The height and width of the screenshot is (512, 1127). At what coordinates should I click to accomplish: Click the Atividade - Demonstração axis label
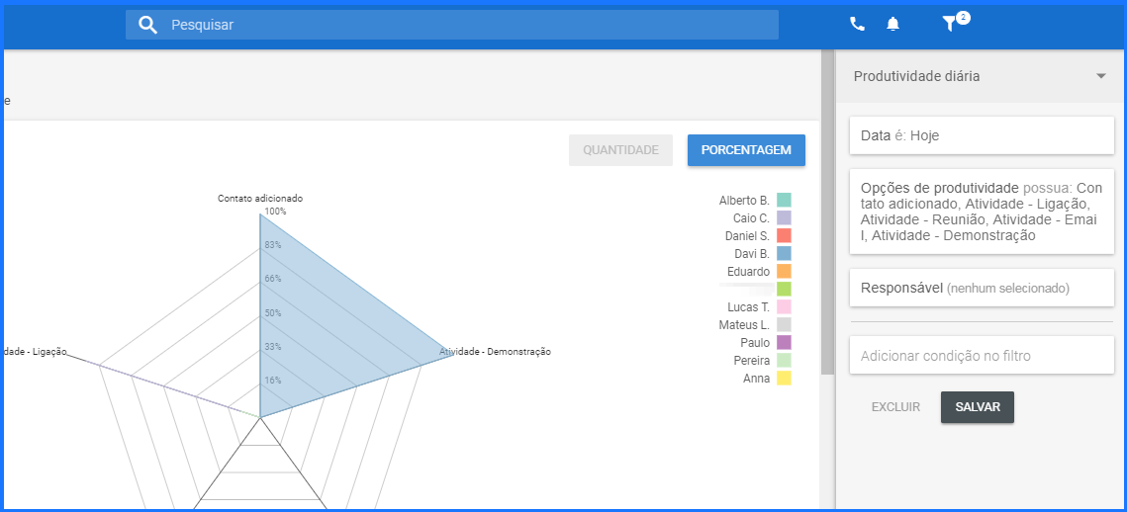coord(495,352)
